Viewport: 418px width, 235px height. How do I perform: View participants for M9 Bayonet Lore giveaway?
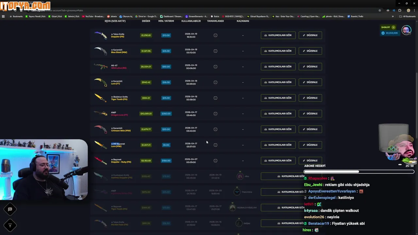point(278,145)
